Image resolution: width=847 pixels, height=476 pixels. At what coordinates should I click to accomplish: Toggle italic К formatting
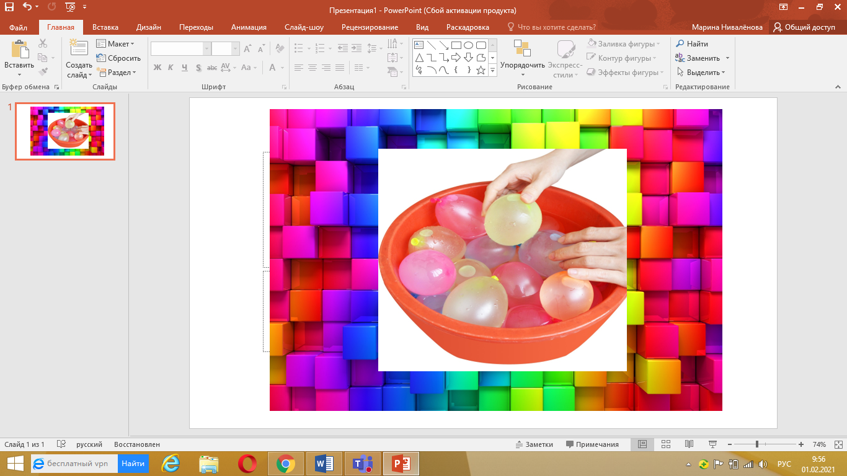(171, 68)
